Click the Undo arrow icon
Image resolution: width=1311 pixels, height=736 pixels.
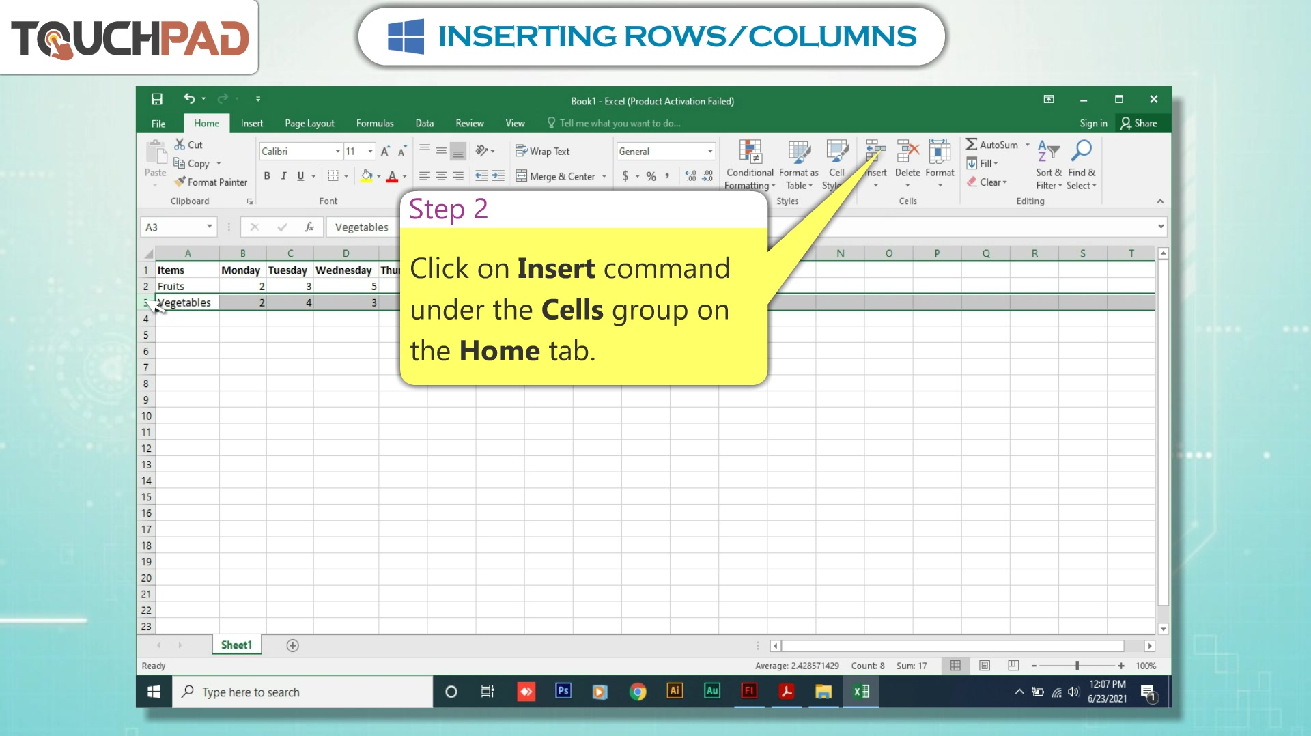pyautogui.click(x=189, y=99)
